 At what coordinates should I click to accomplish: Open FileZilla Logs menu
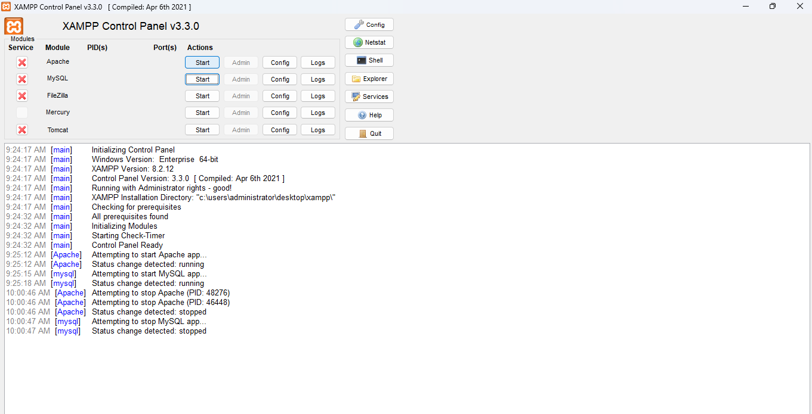318,96
